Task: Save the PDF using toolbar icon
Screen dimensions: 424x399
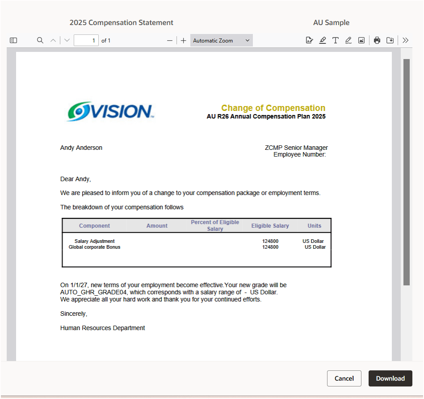Action: [390, 40]
